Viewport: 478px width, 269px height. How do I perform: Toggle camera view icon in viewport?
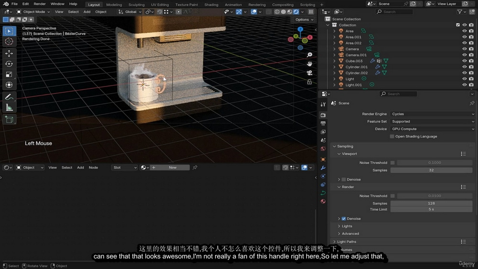pyautogui.click(x=309, y=73)
